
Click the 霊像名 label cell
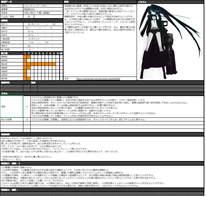coord(12,6)
